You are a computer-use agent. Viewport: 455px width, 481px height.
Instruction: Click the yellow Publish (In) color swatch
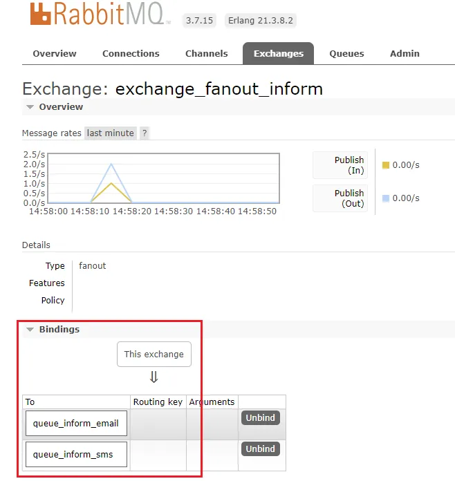386,165
